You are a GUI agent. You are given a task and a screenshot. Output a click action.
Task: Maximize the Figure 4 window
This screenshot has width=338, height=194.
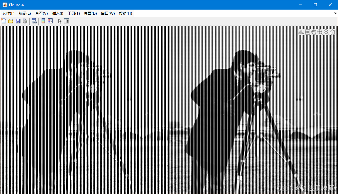pos(315,5)
